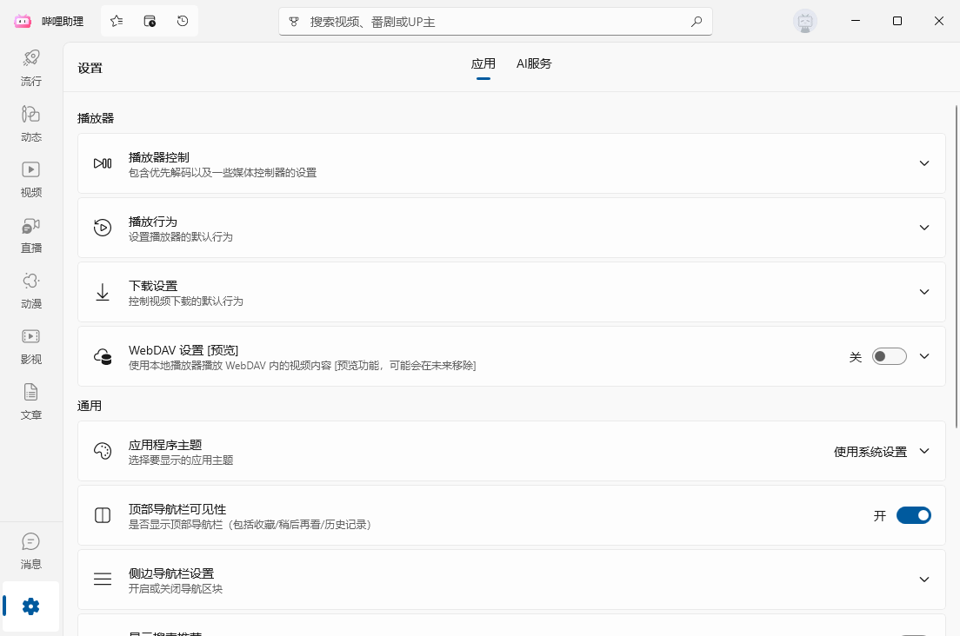Viewport: 960px width, 636px height.
Task: Minimize the app window
Action: point(856,21)
